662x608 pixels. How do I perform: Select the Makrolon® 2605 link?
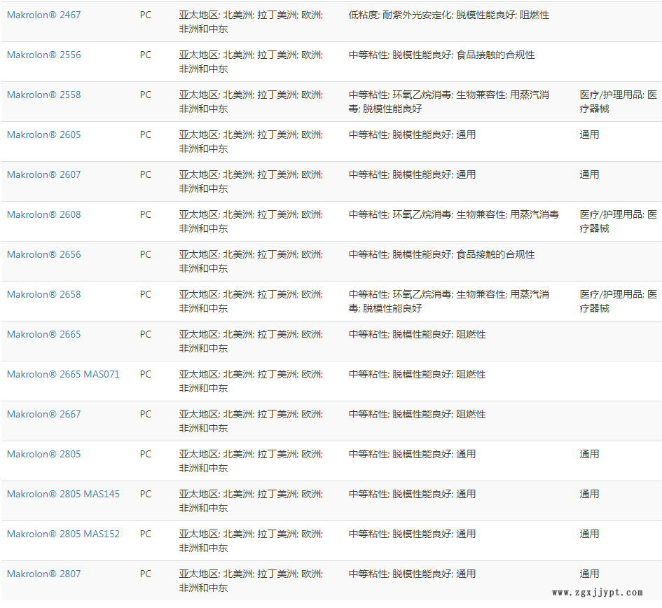point(43,134)
